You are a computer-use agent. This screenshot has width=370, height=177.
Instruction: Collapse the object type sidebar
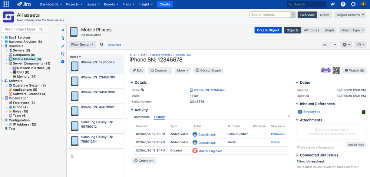pyautogui.click(x=63, y=30)
